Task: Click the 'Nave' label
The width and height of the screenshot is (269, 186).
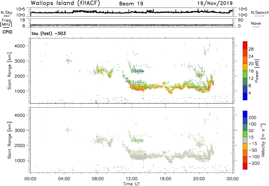Action: (256, 24)
